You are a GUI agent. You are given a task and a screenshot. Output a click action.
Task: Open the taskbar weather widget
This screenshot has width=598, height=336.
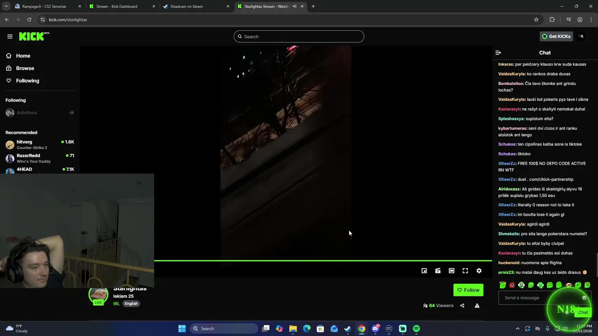point(17,329)
